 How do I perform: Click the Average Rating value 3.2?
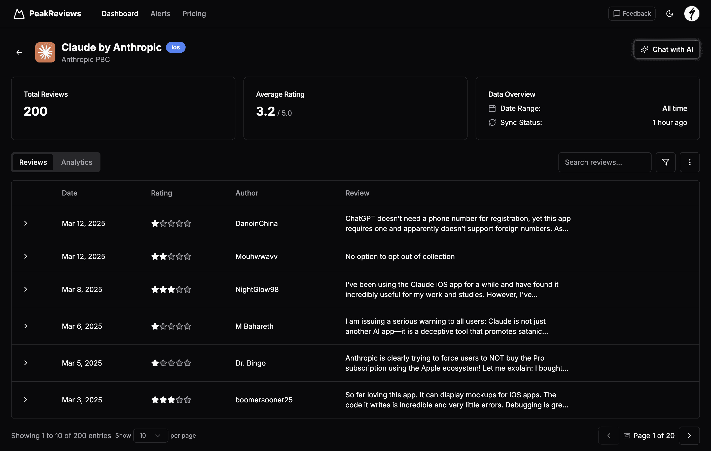click(x=265, y=111)
